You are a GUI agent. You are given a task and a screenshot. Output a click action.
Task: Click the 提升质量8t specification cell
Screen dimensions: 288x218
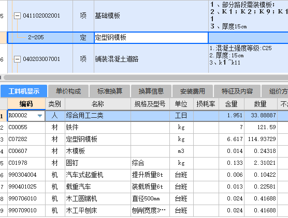(150, 175)
